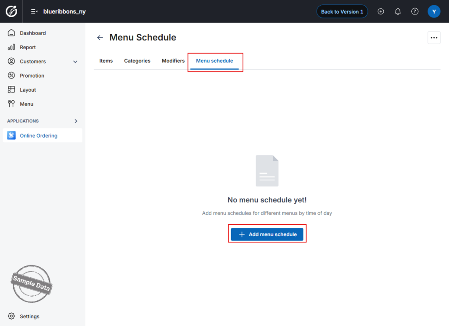The width and height of the screenshot is (449, 326).
Task: Click the app logo in top-left corner
Action: coord(11,11)
